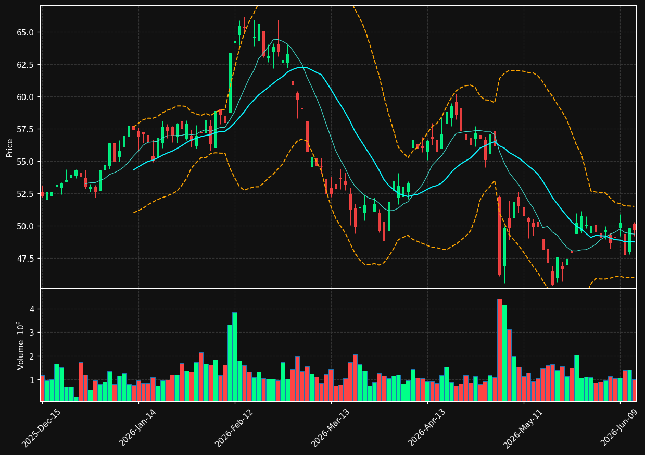This screenshot has width=645, height=455.
Task: Click the 55.0 price tick label
Action: tap(26, 162)
